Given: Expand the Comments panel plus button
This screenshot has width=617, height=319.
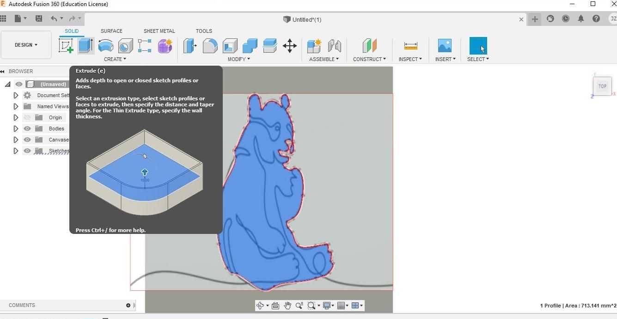Looking at the screenshot, I should [128, 305].
